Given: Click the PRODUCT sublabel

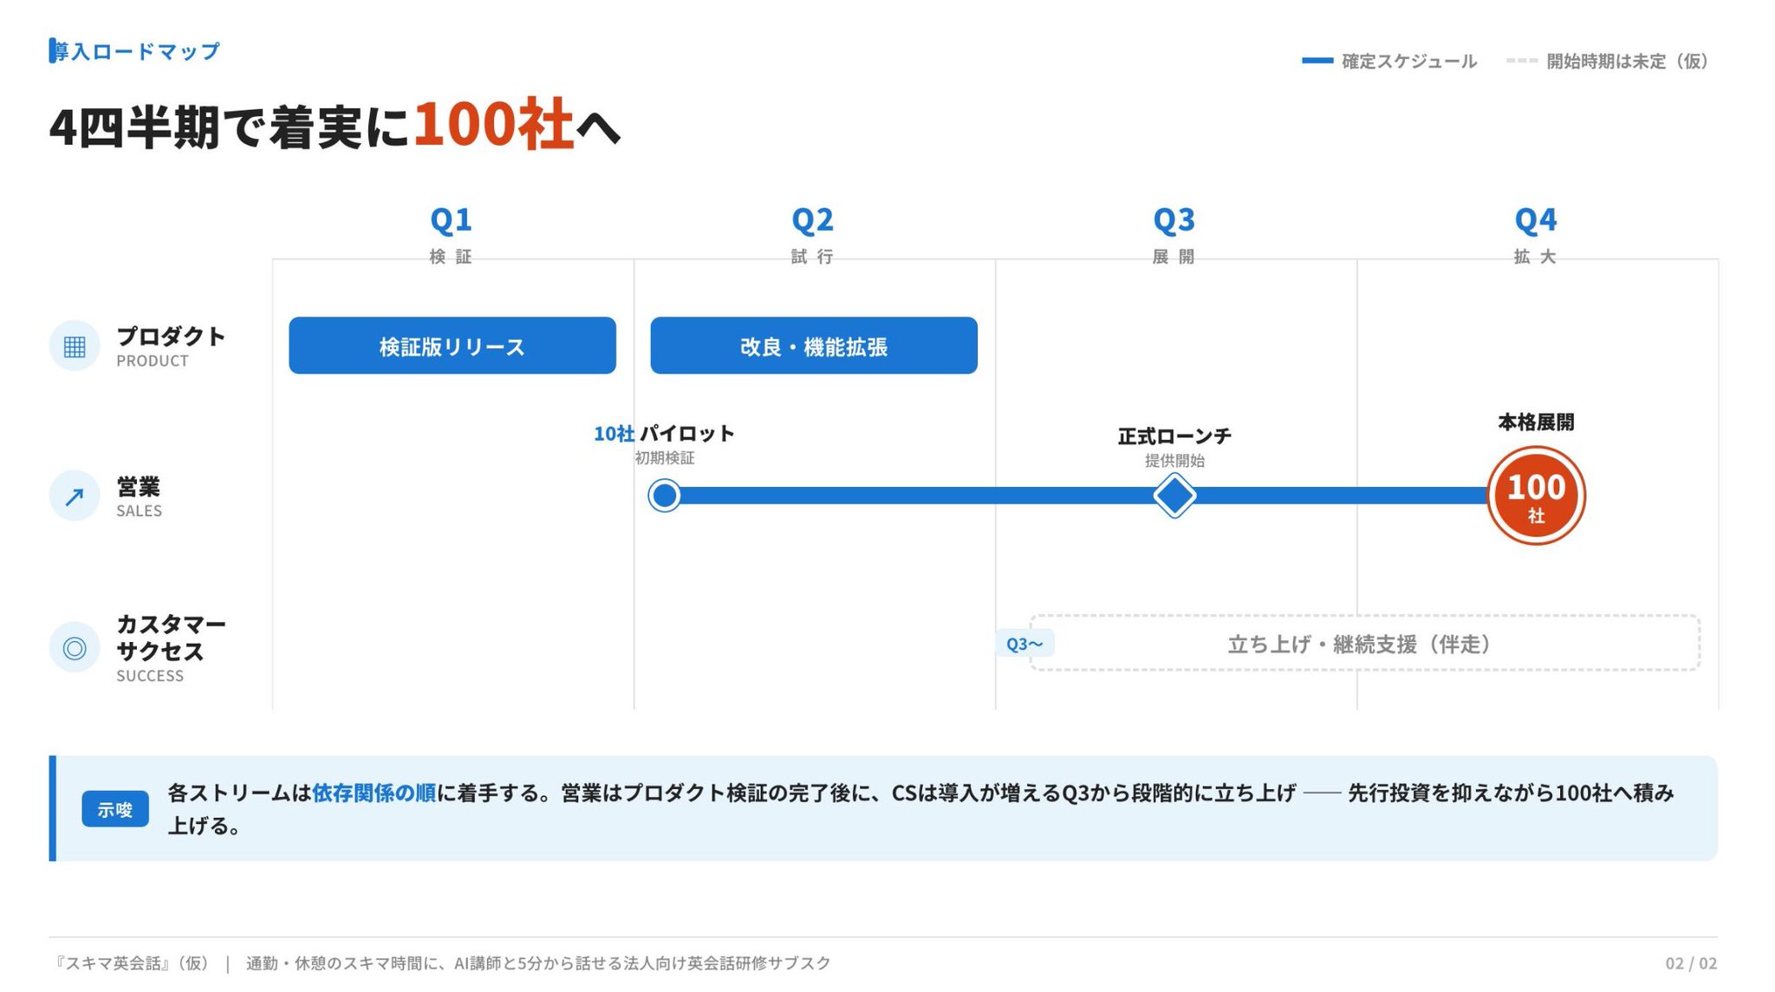Looking at the screenshot, I should (153, 361).
